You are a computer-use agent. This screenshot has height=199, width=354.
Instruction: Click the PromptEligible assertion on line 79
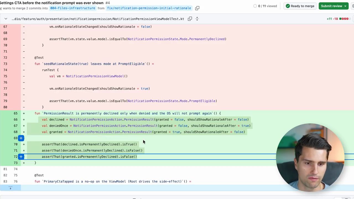click(x=133, y=101)
